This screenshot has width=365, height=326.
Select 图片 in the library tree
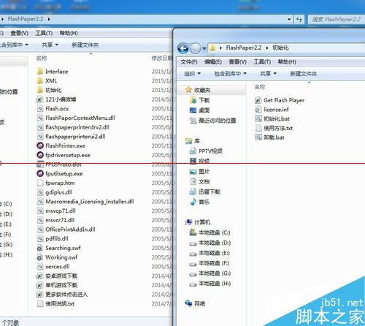[x=204, y=171]
